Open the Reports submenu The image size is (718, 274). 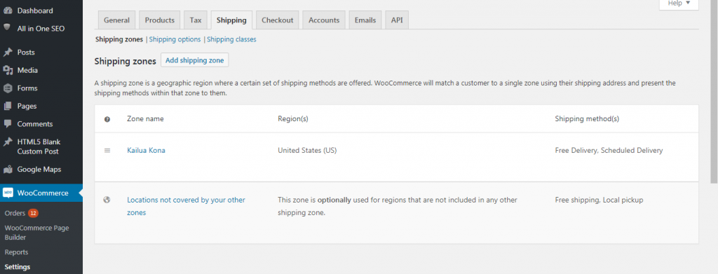click(x=17, y=252)
